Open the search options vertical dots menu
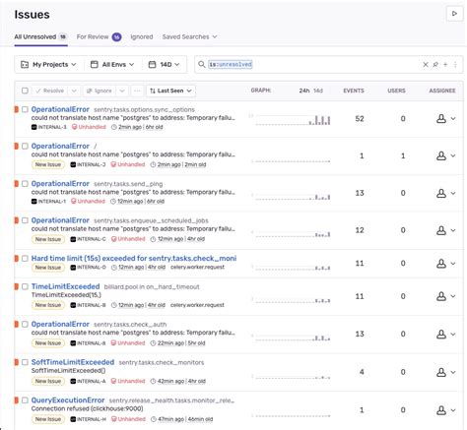Screen dimensions: 467x430 [455, 65]
